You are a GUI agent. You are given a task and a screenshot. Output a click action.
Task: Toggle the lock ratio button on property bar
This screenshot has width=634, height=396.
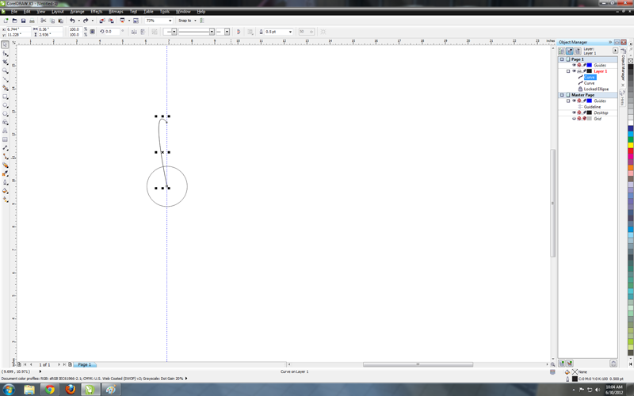(x=93, y=32)
